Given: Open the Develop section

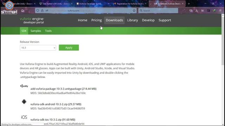Looking at the screenshot, I should pyautogui.click(x=148, y=20).
